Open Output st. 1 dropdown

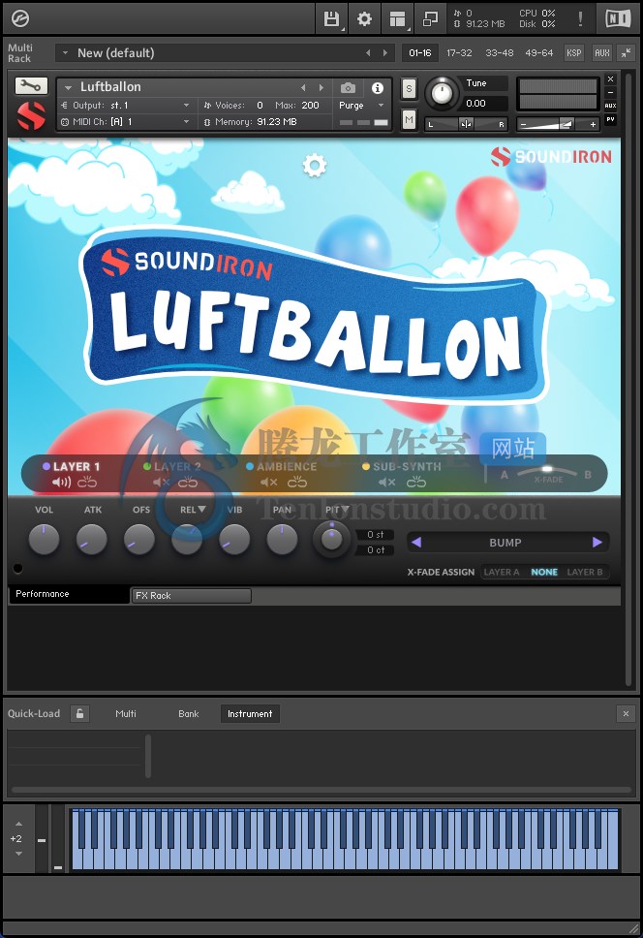(x=125, y=106)
